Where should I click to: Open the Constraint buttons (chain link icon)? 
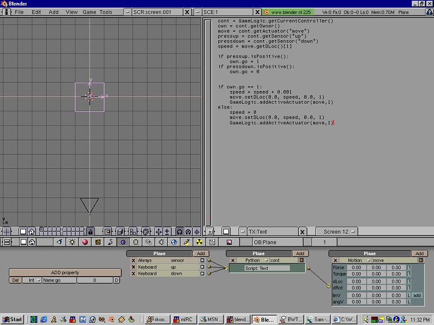[x=148, y=242]
